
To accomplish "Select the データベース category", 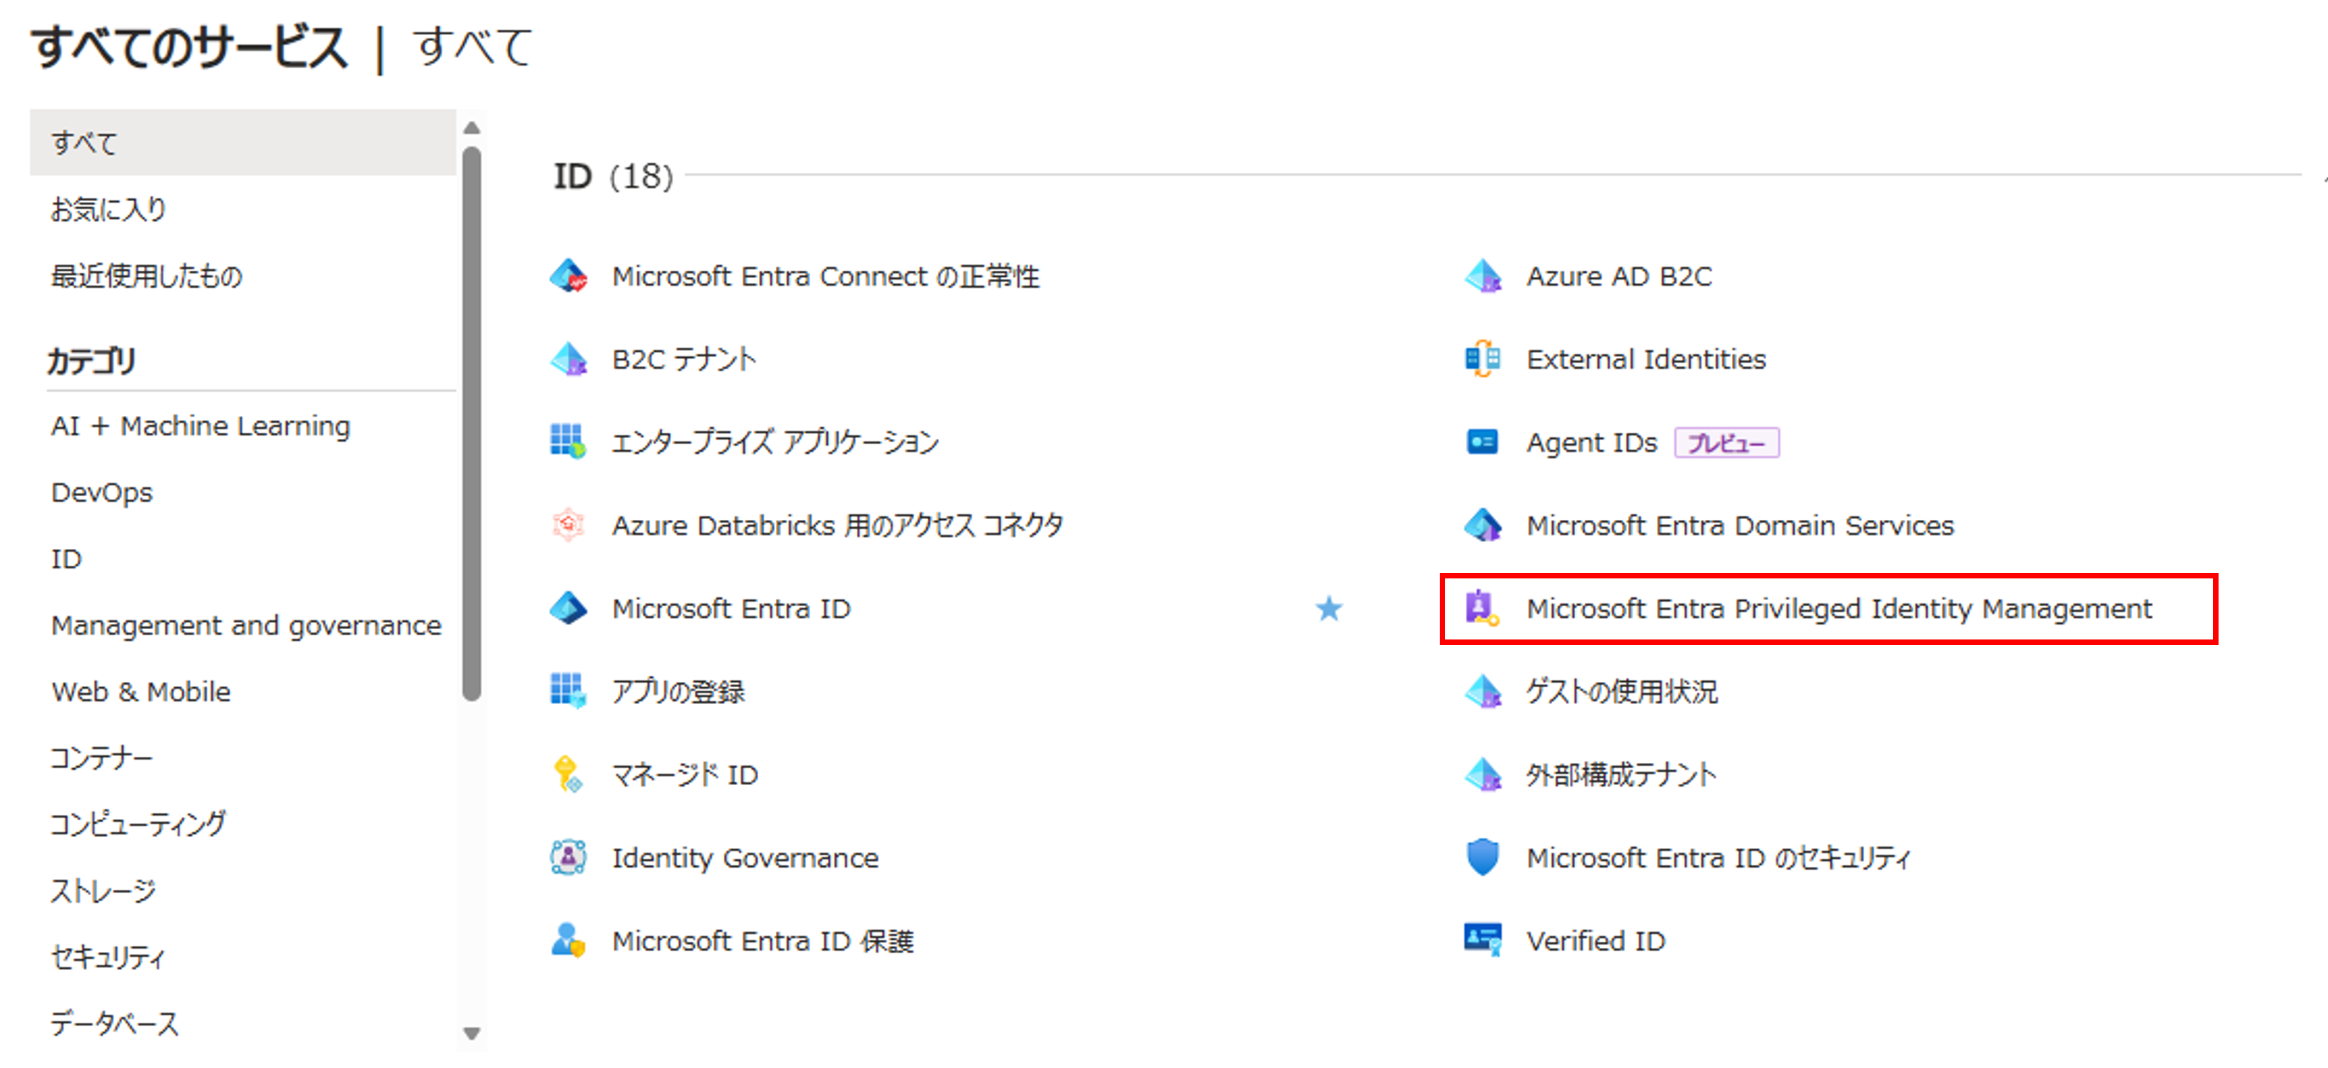I will coord(115,1024).
